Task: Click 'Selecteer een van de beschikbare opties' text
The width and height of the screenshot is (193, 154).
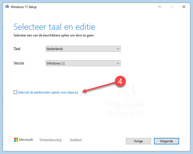Action: (54, 35)
